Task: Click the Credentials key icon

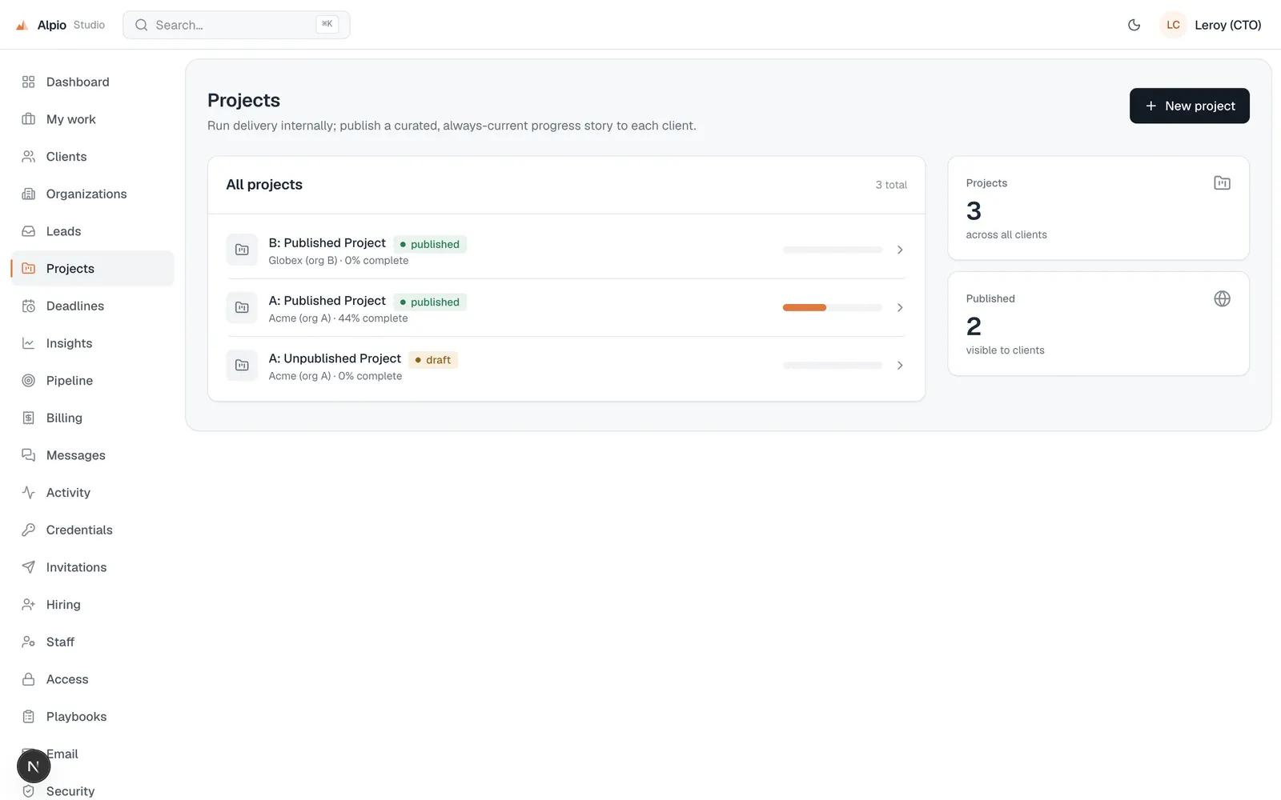Action: (29, 530)
